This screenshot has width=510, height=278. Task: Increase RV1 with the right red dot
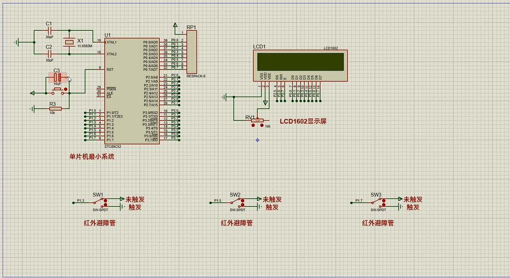[262, 126]
